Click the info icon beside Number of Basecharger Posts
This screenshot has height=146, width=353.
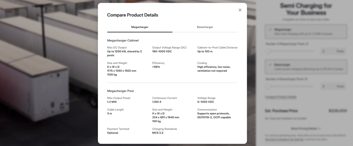click(x=306, y=79)
